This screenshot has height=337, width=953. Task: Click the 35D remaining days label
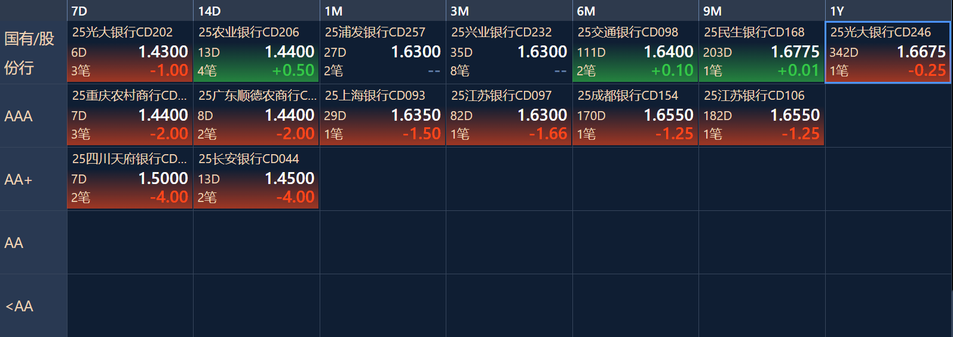pos(461,53)
